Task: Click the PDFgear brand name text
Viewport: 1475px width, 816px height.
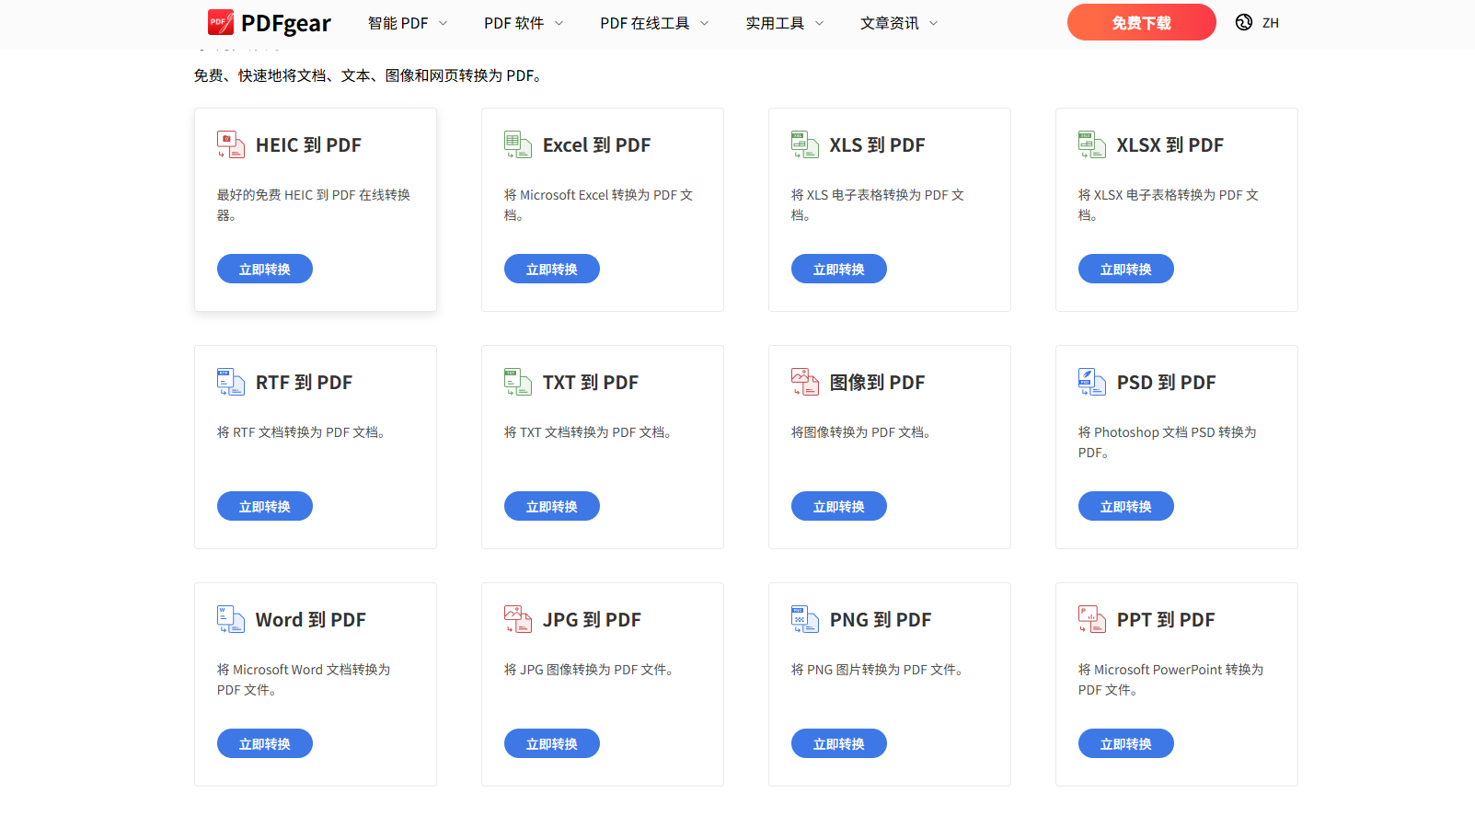Action: tap(285, 24)
